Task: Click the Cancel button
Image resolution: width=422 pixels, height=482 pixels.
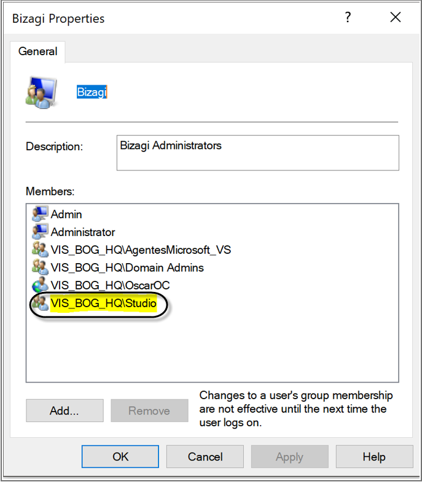Action: (205, 456)
